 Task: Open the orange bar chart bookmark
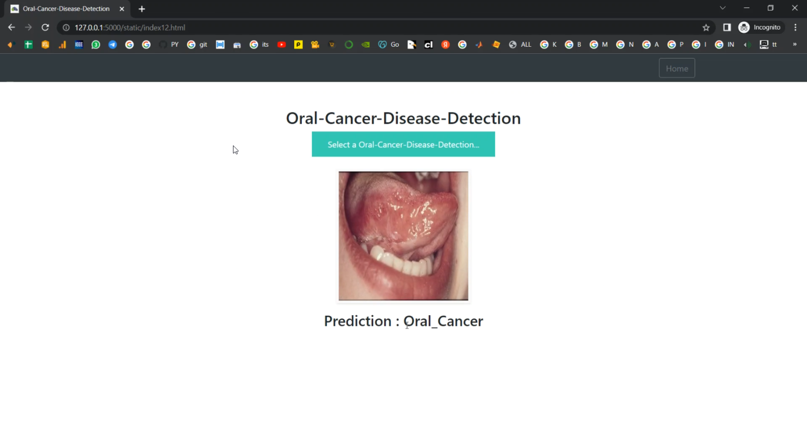point(62,45)
